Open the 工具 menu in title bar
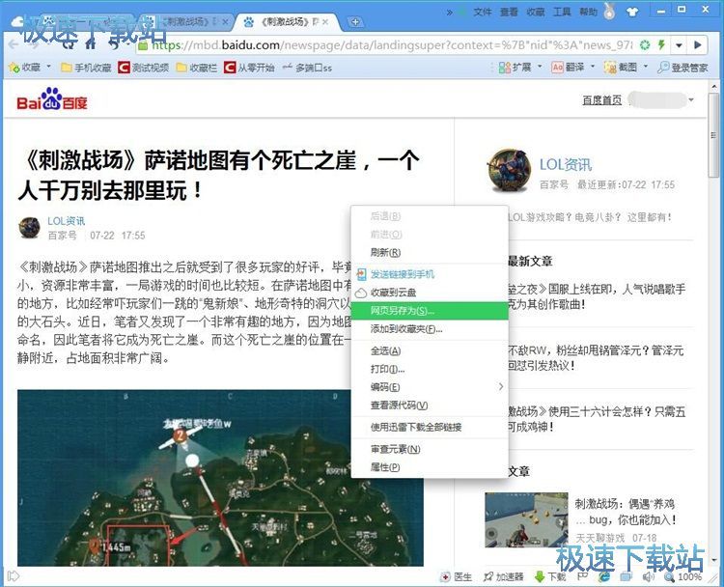 (x=561, y=13)
